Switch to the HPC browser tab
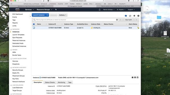Screen dimensions: 170x95 tap(31, 6)
